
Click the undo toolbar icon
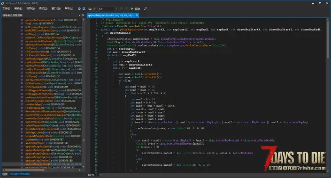(121, 8)
